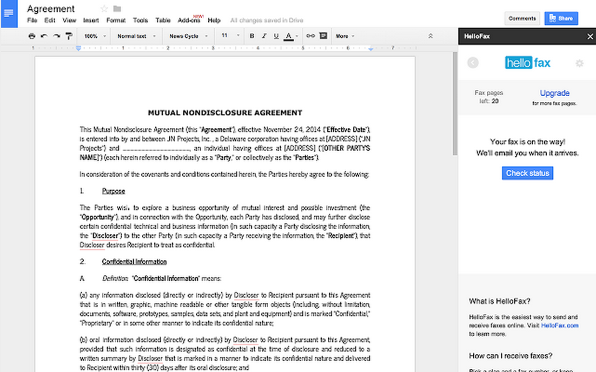The image size is (596, 372).
Task: Open the zoom 100% dropdown
Action: [x=95, y=36]
